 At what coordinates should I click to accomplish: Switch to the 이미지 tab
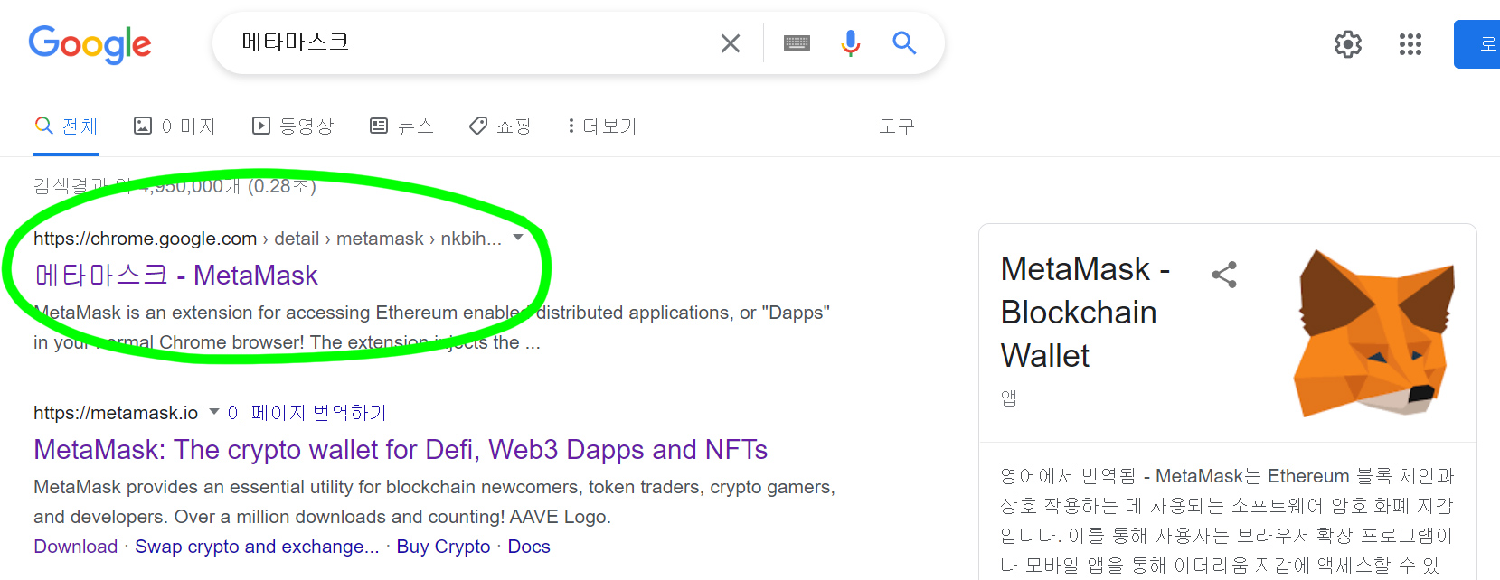[175, 126]
